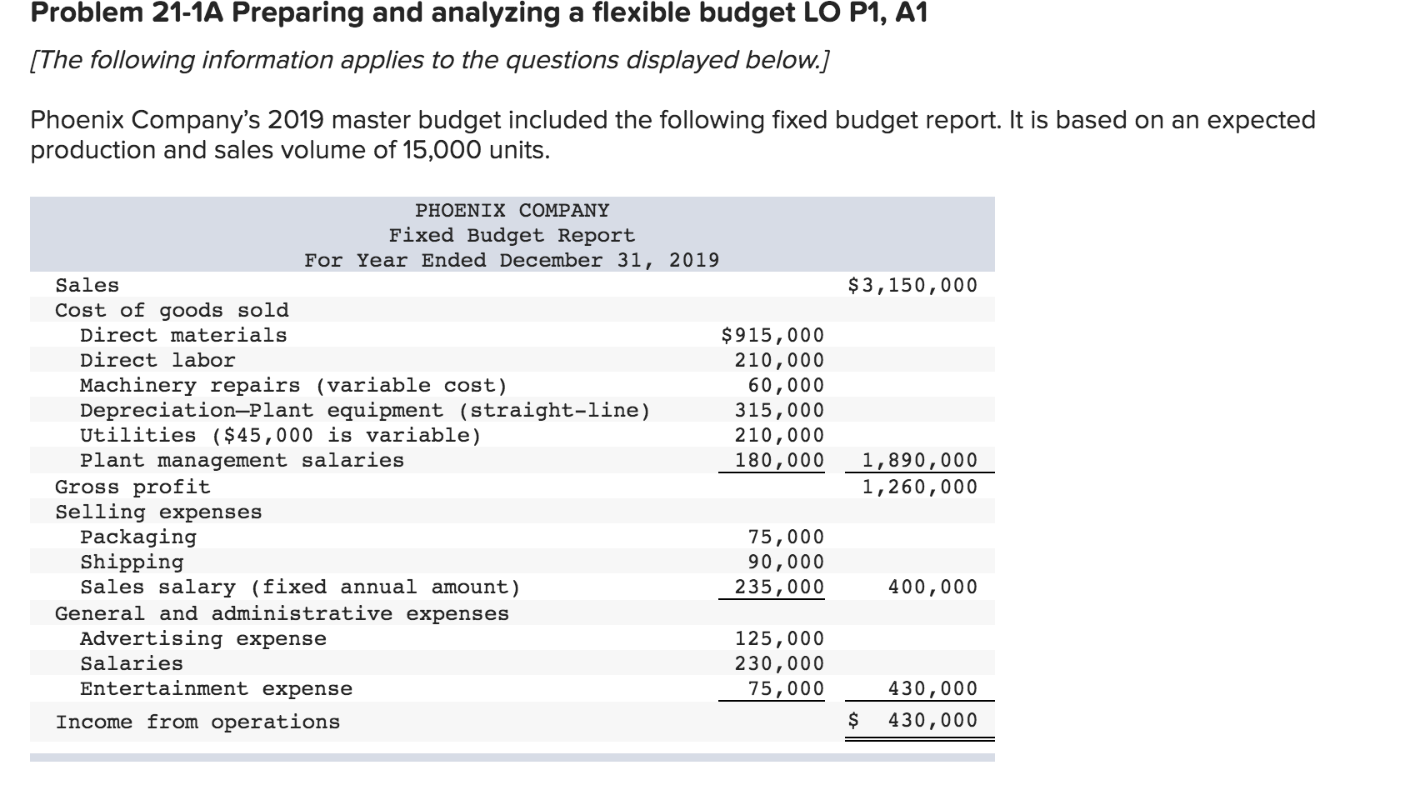Click 'For Year Ended December 31, 2019'

(x=512, y=261)
